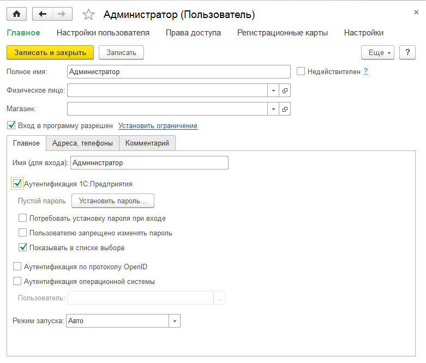Open the Магазин record icon
The height and width of the screenshot is (363, 426).
[x=285, y=109]
